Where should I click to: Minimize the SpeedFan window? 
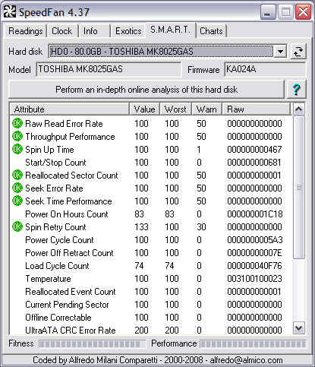tap(268, 12)
